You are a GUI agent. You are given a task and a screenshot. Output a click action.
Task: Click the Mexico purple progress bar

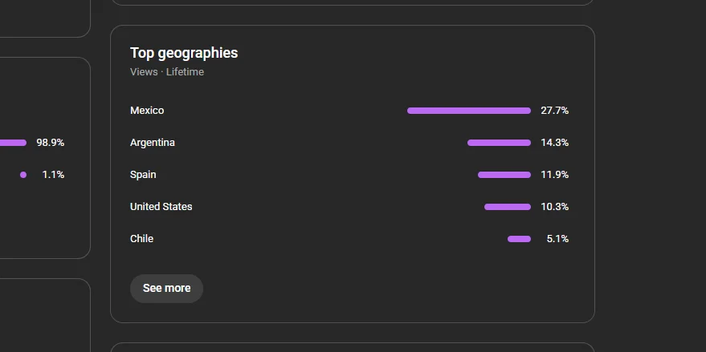tap(469, 111)
